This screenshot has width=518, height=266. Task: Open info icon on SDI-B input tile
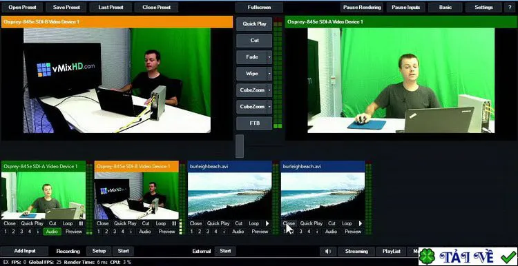pyautogui.click(x=131, y=232)
